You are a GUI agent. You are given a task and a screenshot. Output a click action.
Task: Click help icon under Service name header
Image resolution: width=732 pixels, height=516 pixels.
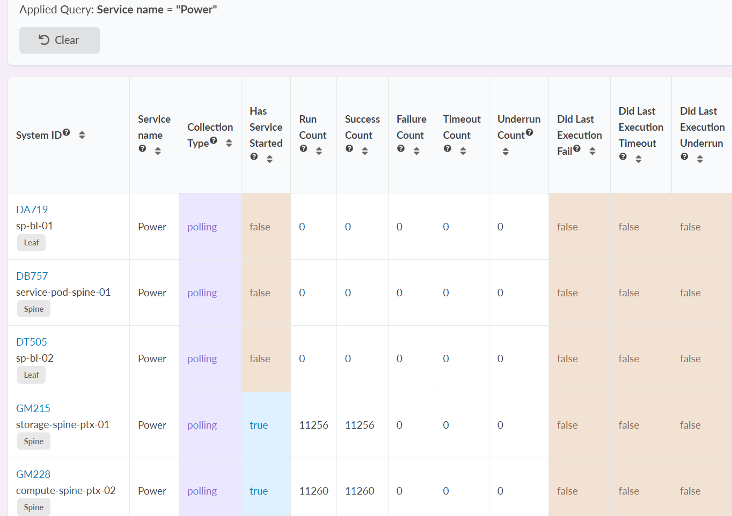[142, 148]
